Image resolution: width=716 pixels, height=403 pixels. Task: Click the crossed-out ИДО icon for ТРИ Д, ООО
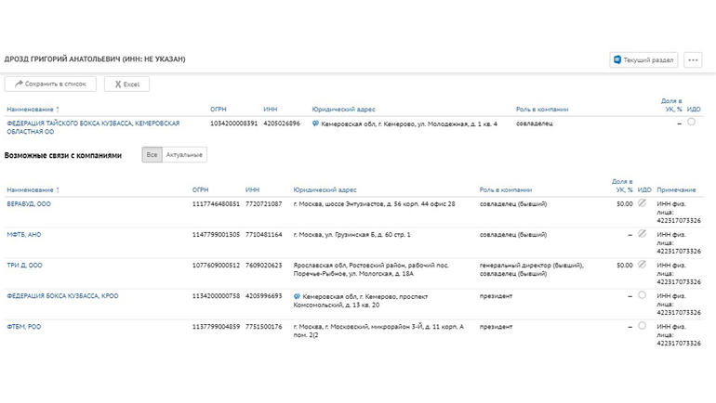[x=642, y=265]
